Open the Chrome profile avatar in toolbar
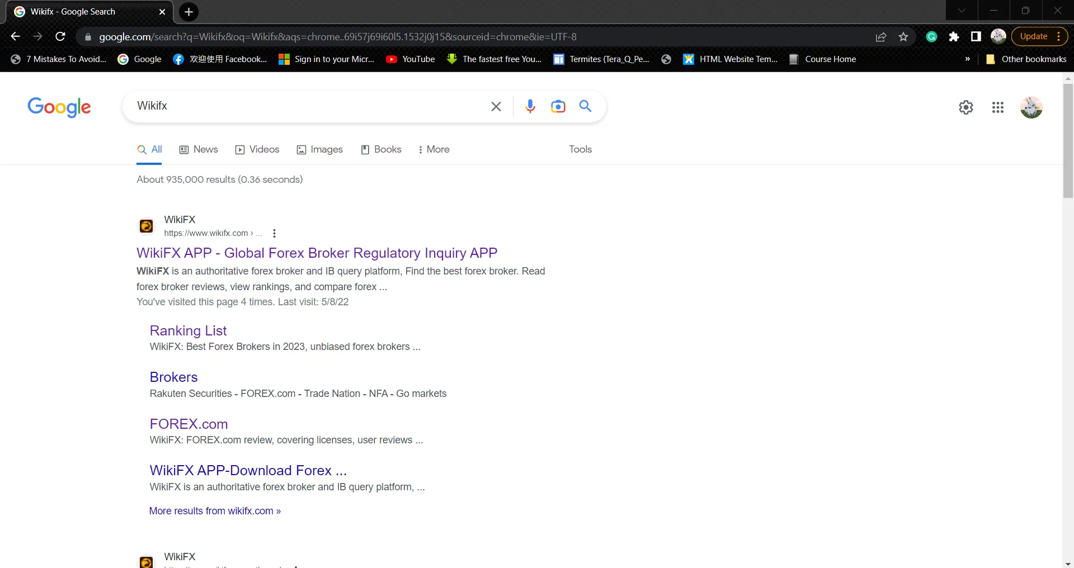This screenshot has width=1074, height=568. 998,37
